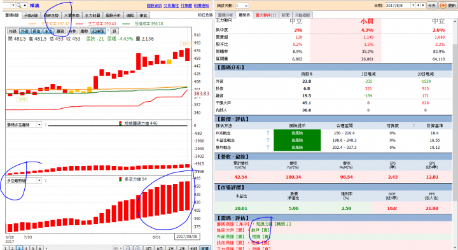Viewport: 458px width, 250px height.
Task: Click help icon in the 150 - 210.4 row
Action: (268, 133)
